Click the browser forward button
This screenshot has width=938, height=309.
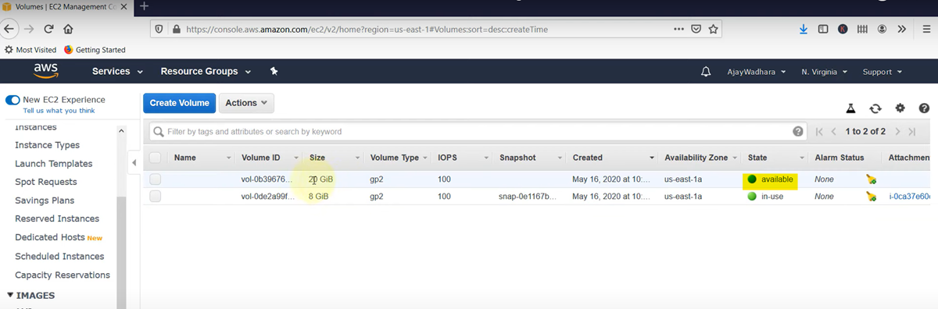[29, 29]
